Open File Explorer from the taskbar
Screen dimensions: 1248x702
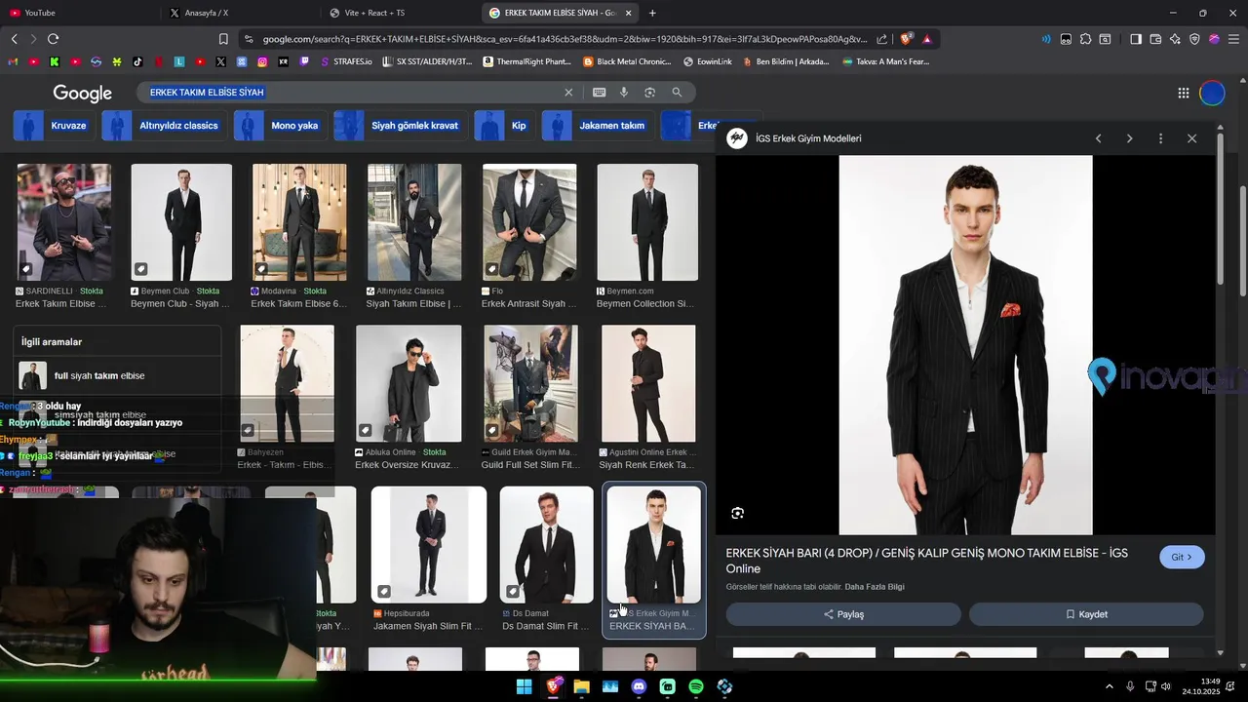pos(582,686)
